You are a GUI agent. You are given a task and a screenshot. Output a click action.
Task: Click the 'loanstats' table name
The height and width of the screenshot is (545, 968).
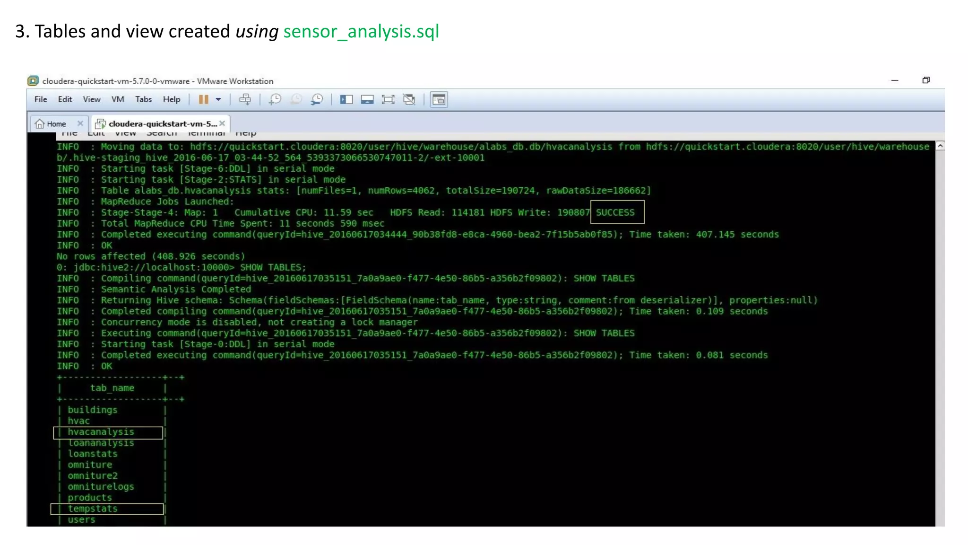click(x=92, y=454)
